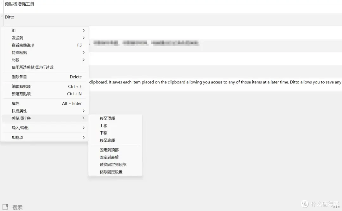Choose 新建剪贴项 from the menu
The height and width of the screenshot is (211, 342).
(x=45, y=94)
